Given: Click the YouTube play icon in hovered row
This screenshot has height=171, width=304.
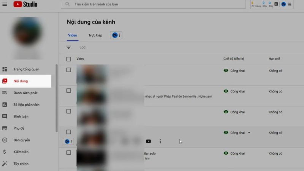Looking at the screenshot, I should point(148,141).
